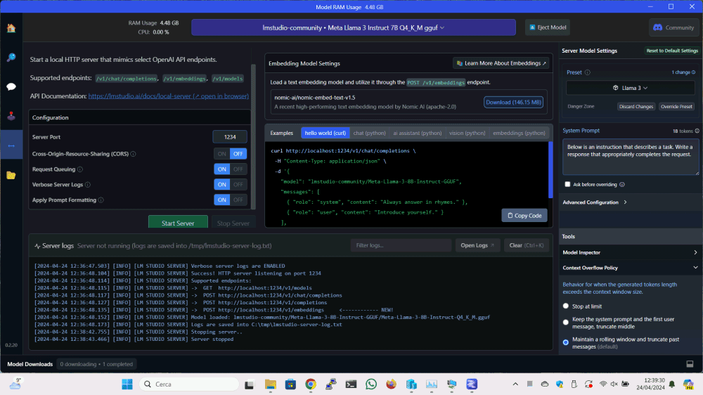Open File Explorer from the taskbar
Image resolution: width=703 pixels, height=395 pixels.
pos(271,384)
